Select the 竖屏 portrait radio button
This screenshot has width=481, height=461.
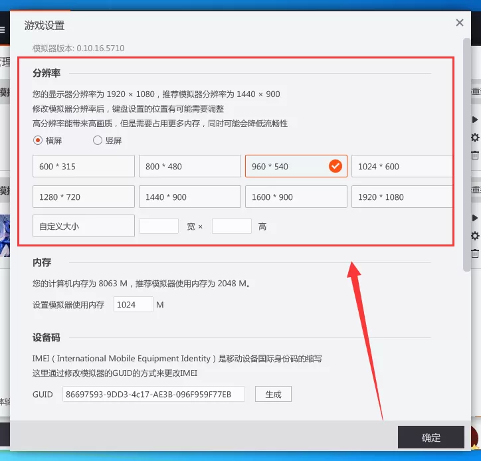98,140
